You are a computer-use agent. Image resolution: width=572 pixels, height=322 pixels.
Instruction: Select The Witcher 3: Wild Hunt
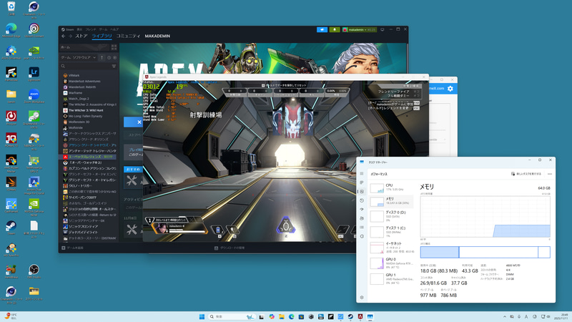[x=86, y=110]
